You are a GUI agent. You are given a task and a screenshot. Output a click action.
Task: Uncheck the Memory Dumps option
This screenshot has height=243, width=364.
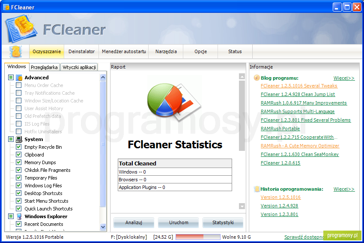click(x=18, y=162)
